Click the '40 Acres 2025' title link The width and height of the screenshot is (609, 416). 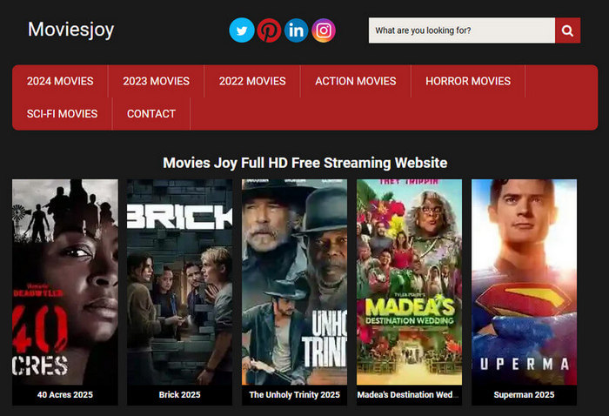[x=65, y=394]
